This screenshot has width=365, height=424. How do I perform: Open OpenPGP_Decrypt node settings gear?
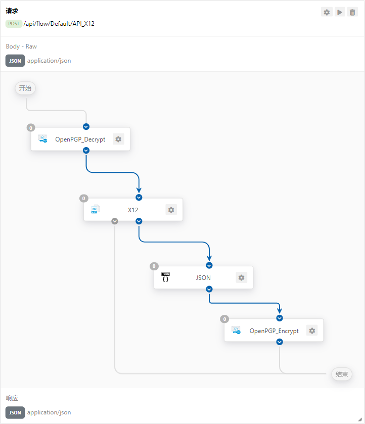point(118,139)
